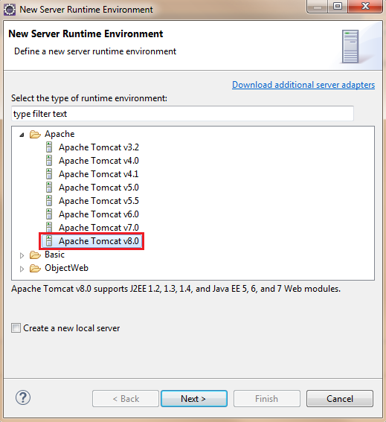Open help with the question mark icon
This screenshot has height=422, width=386.
tap(23, 397)
